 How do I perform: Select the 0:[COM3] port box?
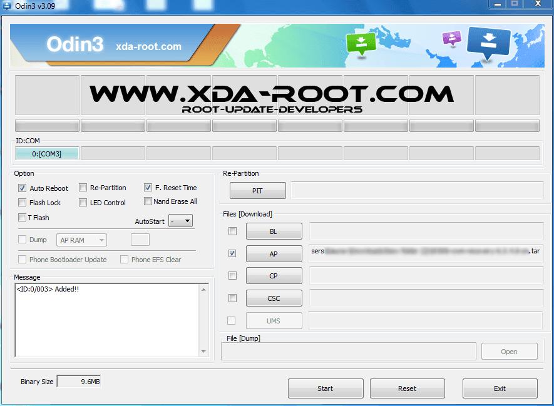pyautogui.click(x=47, y=153)
